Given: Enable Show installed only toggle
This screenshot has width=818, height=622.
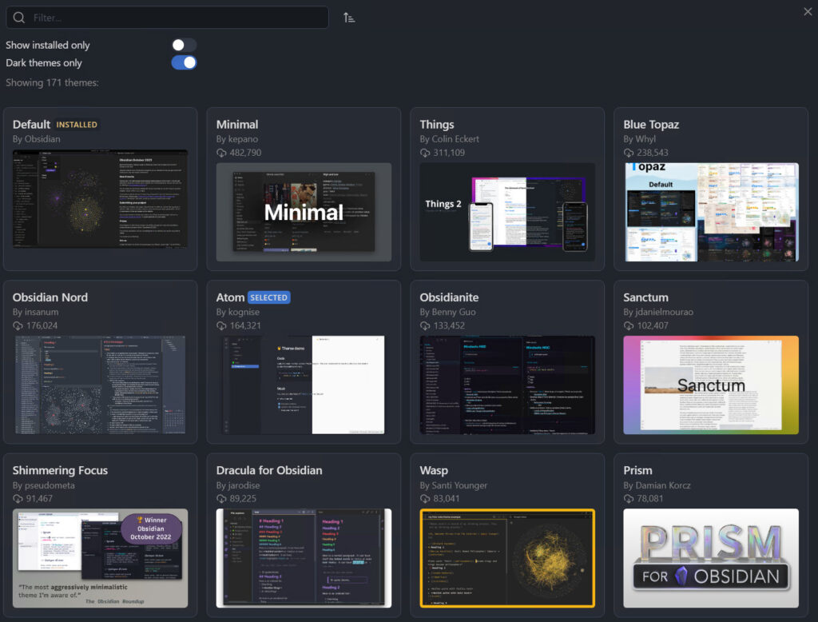Looking at the screenshot, I should point(184,45).
